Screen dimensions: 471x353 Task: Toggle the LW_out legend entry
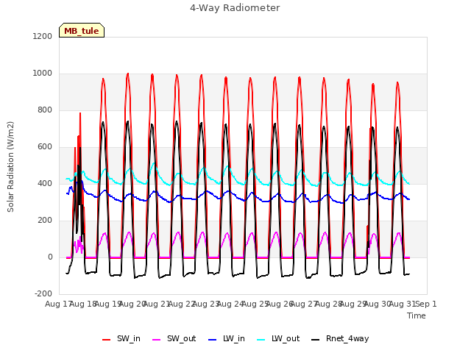[278, 338]
